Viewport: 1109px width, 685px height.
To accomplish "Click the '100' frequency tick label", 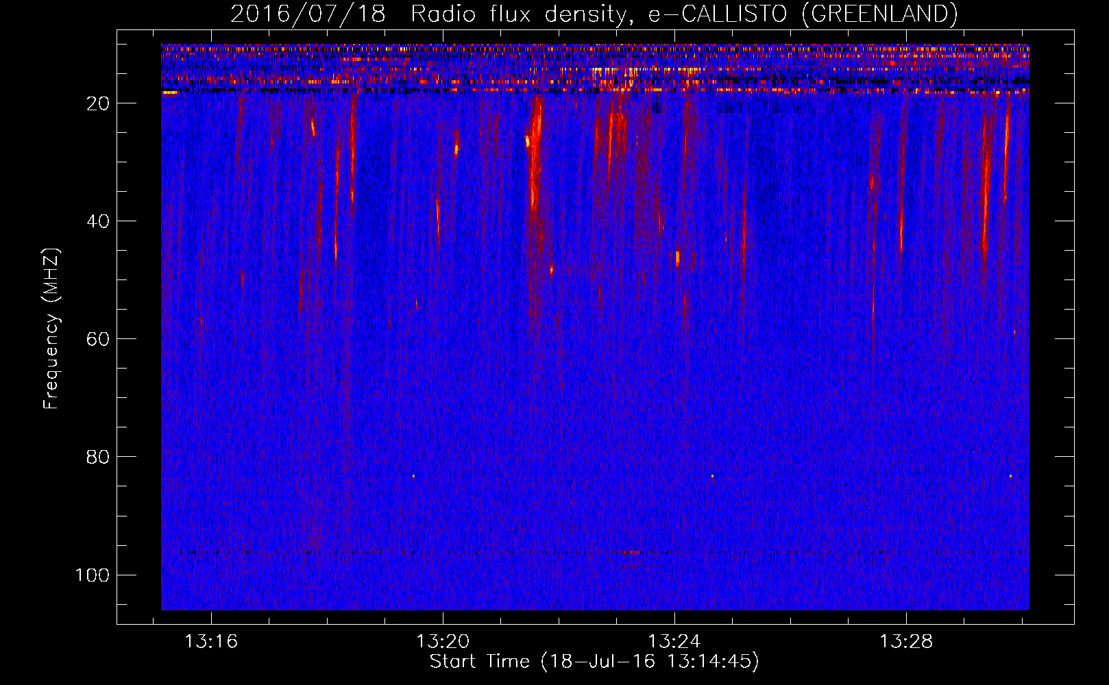I will pyautogui.click(x=93, y=575).
